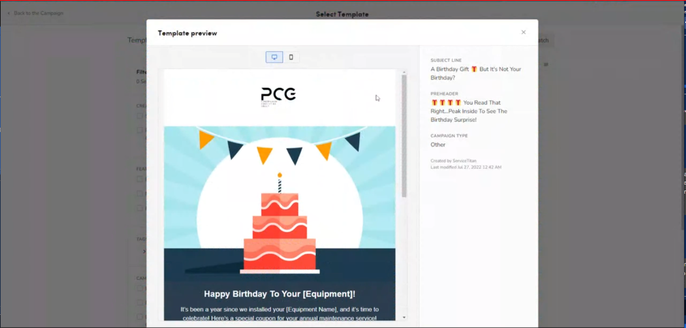Switch to desktop preview mode
This screenshot has width=686, height=328.
pyautogui.click(x=274, y=57)
